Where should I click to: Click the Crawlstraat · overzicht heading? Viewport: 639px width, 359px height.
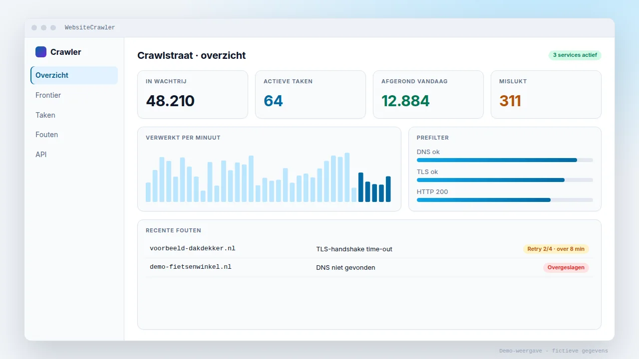coord(192,55)
